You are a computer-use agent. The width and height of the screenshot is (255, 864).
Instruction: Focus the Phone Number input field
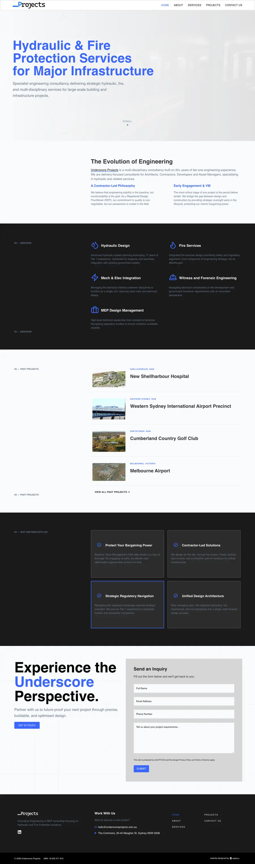(x=184, y=714)
